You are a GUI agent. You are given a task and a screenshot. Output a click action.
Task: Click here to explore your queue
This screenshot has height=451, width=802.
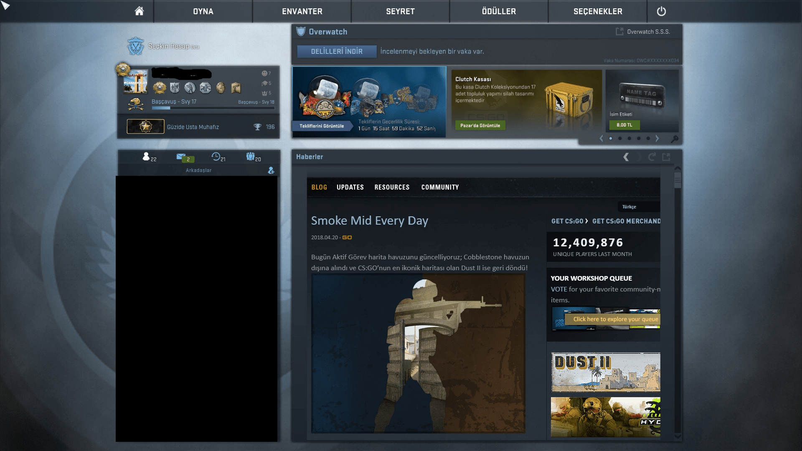tap(613, 319)
